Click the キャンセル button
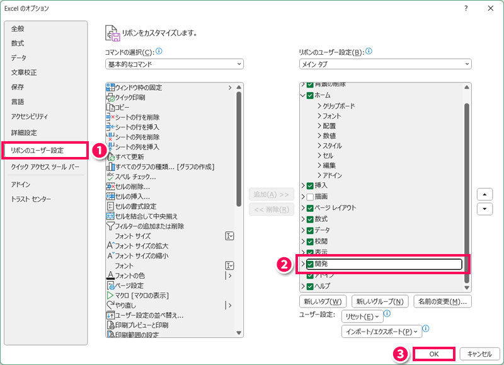 pyautogui.click(x=479, y=354)
